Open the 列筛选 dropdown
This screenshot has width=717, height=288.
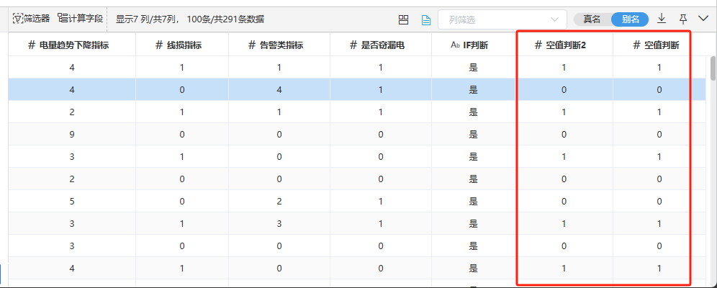502,19
